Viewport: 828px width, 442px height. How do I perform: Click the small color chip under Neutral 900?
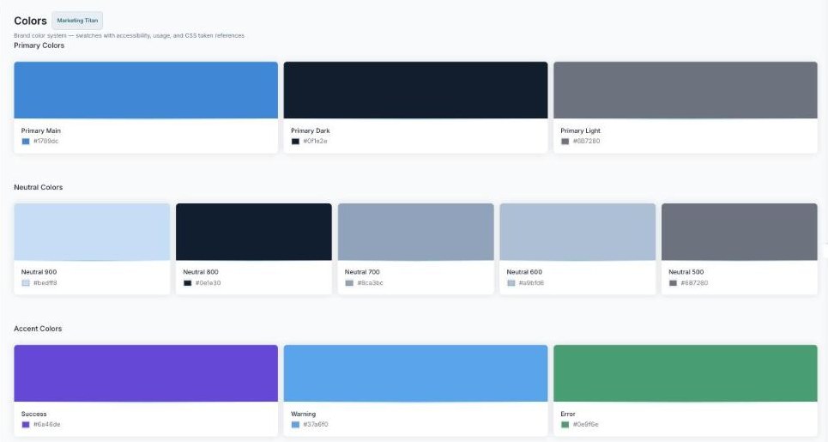click(26, 283)
